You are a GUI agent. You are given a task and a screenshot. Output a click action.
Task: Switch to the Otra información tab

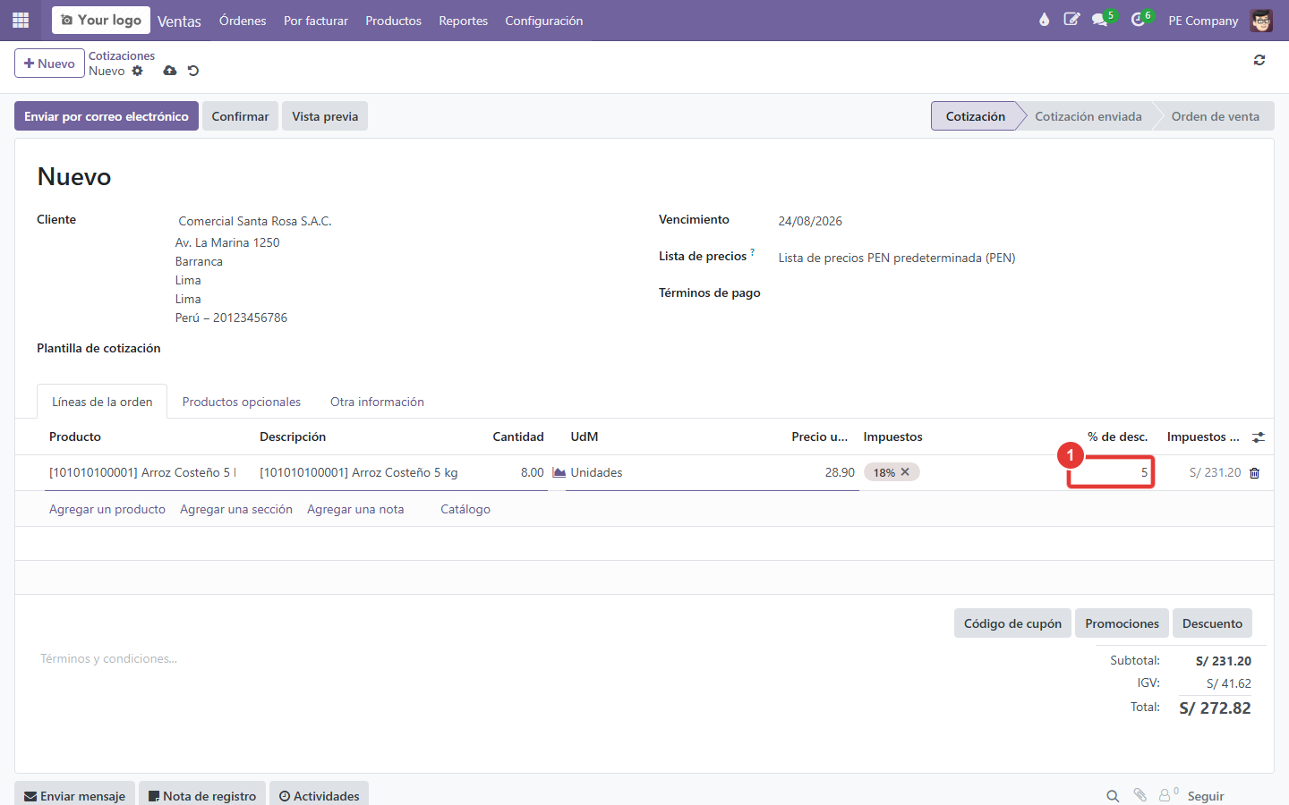click(377, 402)
